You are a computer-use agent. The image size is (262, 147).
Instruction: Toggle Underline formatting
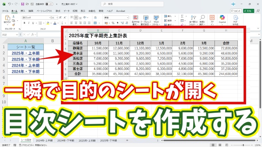coord(33,23)
